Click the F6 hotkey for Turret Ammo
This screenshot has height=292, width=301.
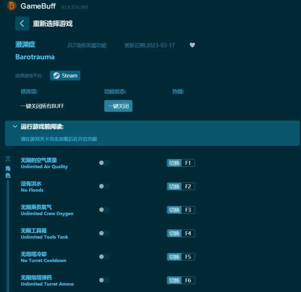[x=188, y=280]
